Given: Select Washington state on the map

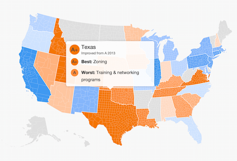Looking at the screenshot, I should (43, 23).
